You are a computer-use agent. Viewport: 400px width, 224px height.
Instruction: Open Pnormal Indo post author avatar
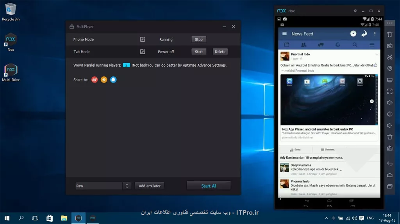tap(285, 56)
